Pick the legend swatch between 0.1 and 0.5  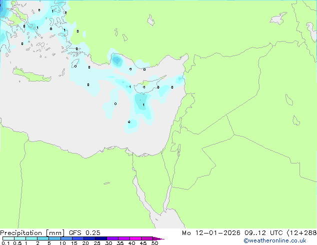(x=8, y=238)
